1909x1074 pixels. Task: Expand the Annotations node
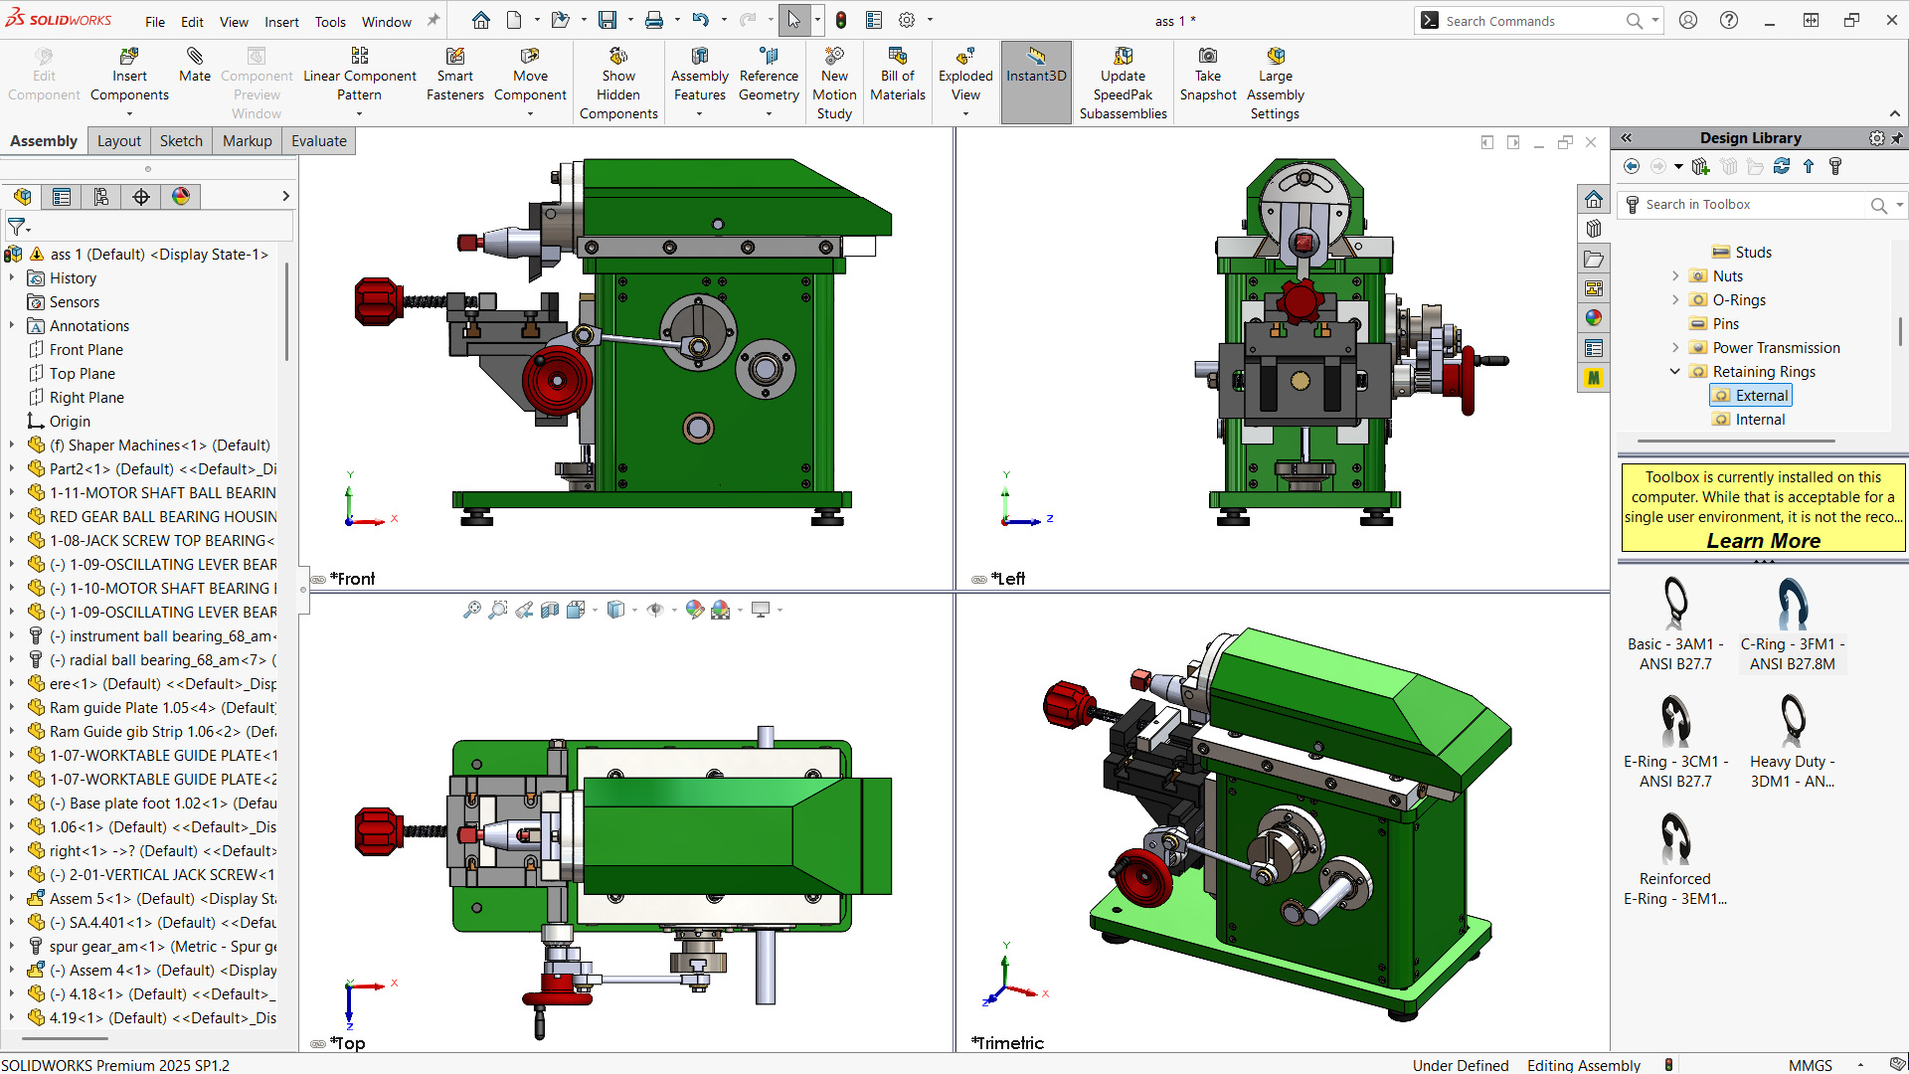(x=12, y=326)
